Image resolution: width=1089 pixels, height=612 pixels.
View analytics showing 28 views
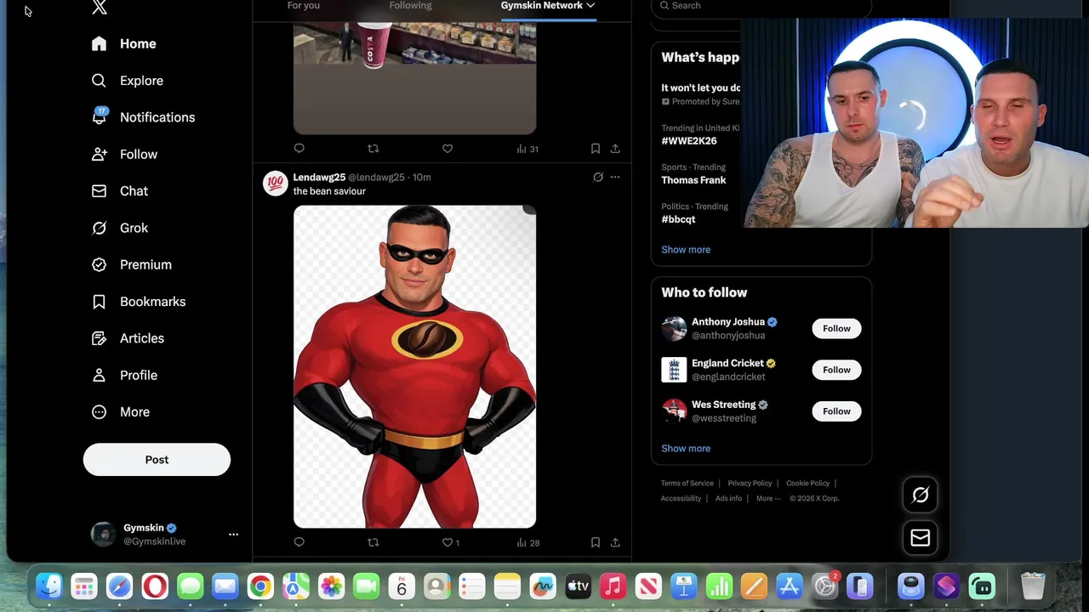(527, 542)
